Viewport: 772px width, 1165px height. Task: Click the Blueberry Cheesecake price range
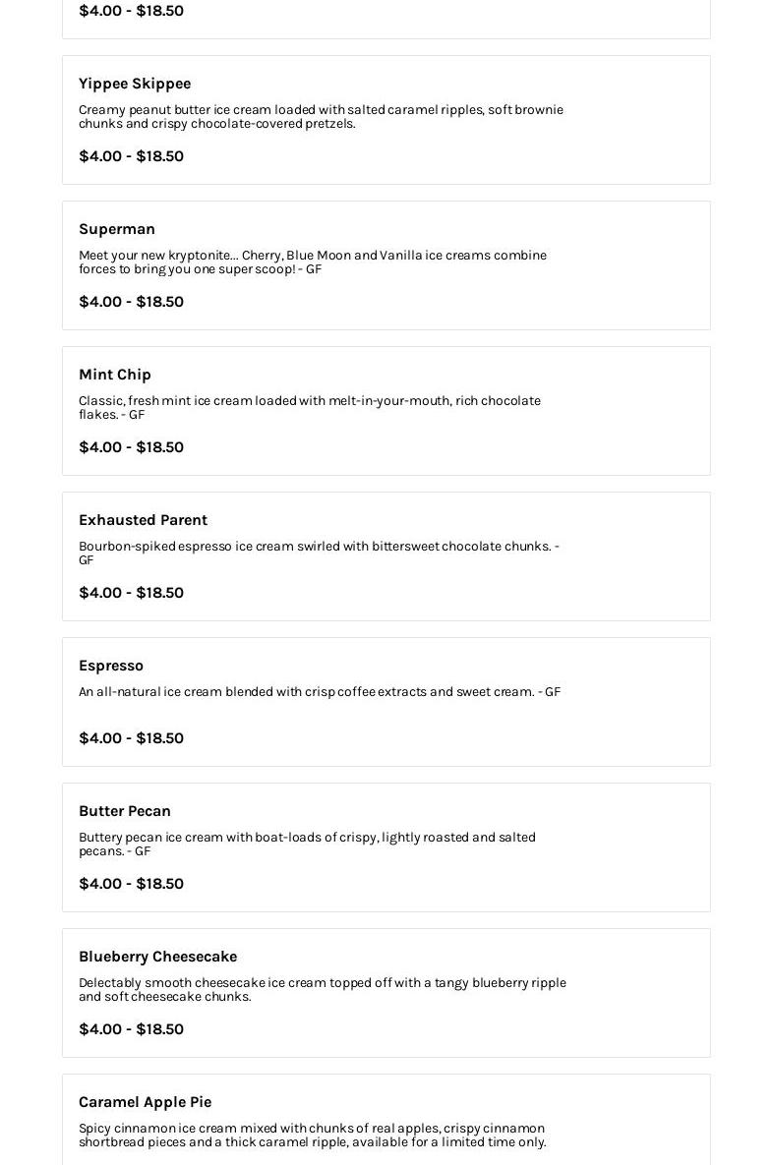pos(131,1029)
